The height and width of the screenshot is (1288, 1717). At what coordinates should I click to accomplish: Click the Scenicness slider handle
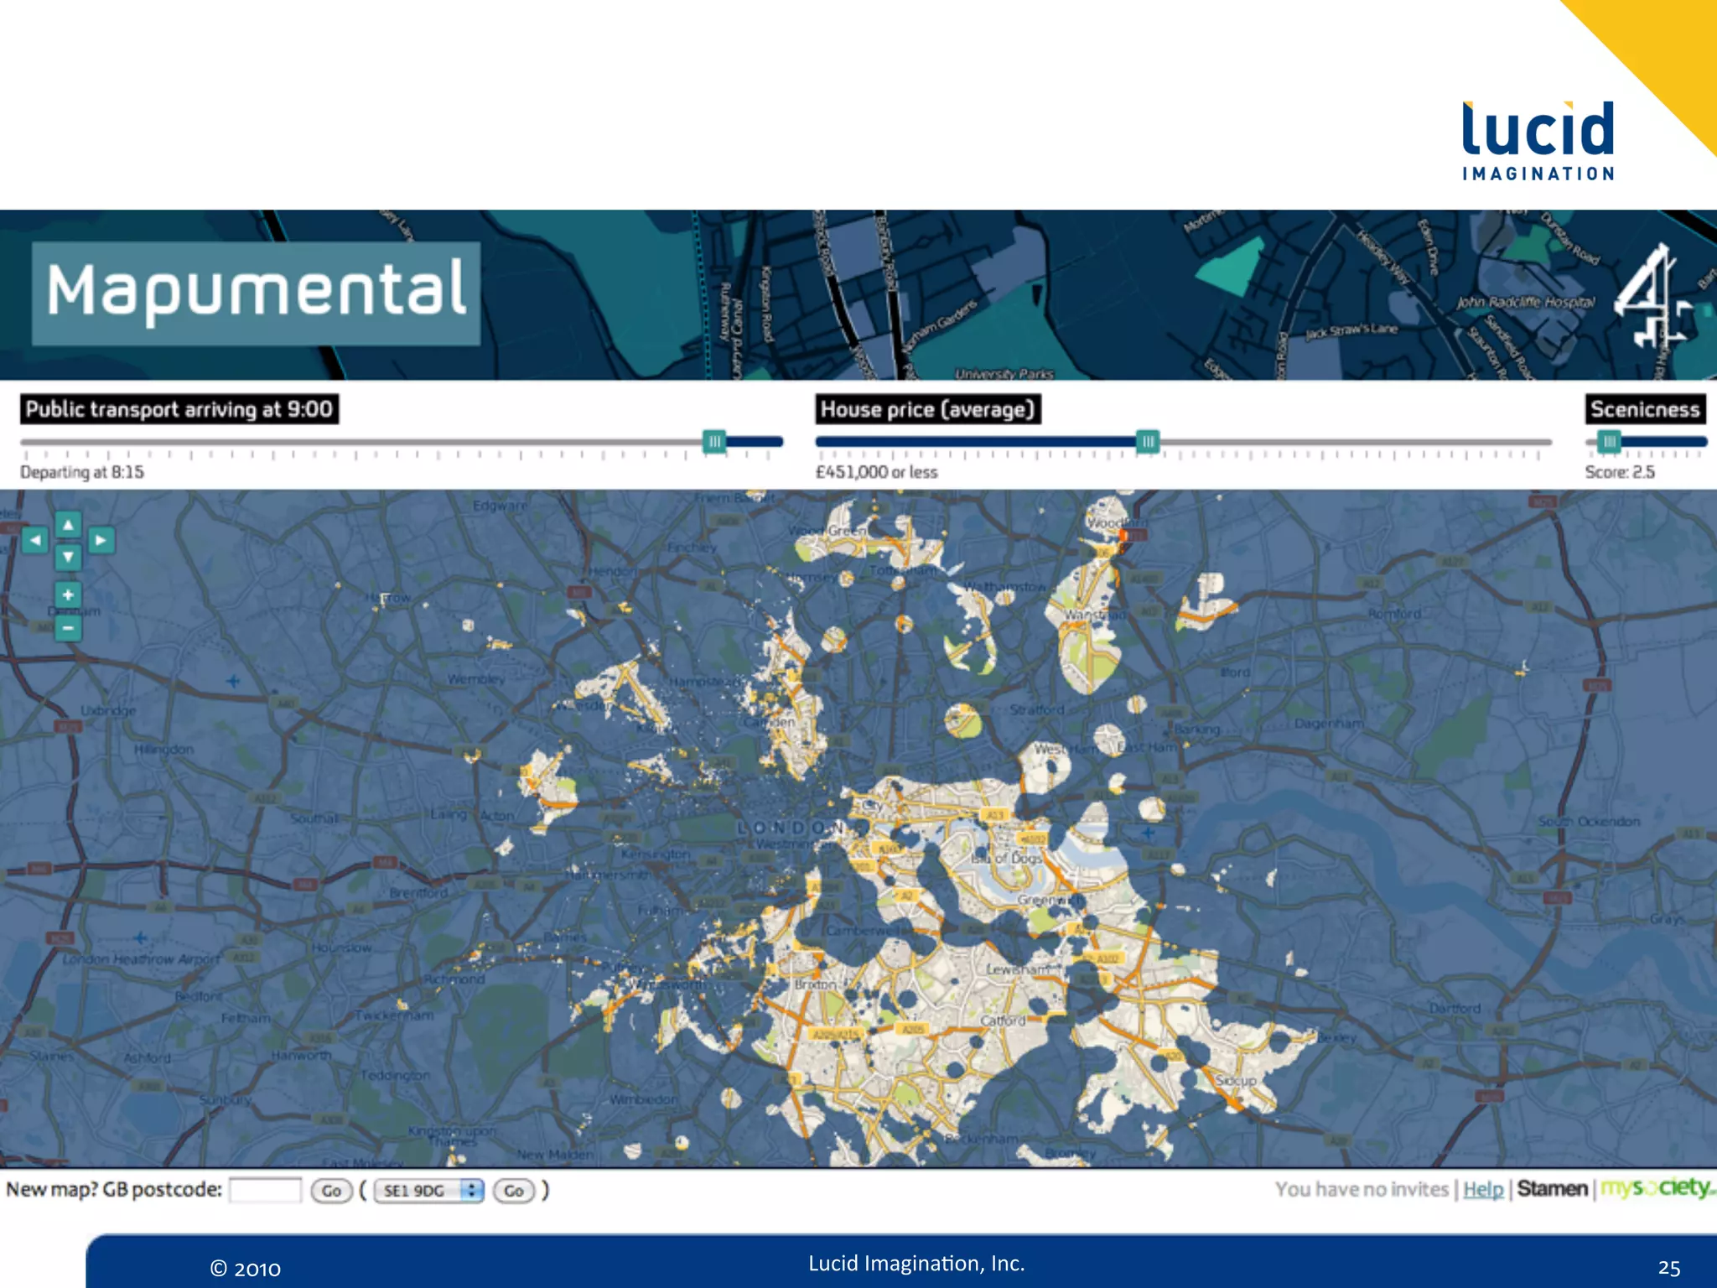point(1608,441)
